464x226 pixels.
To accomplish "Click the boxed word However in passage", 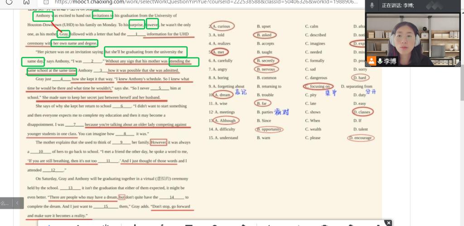I will click(159, 142).
